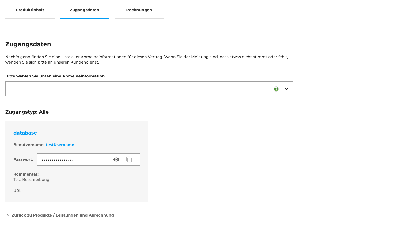
Task: Go back to Produkte / Leistungen und Abrechnung
Action: pos(63,215)
